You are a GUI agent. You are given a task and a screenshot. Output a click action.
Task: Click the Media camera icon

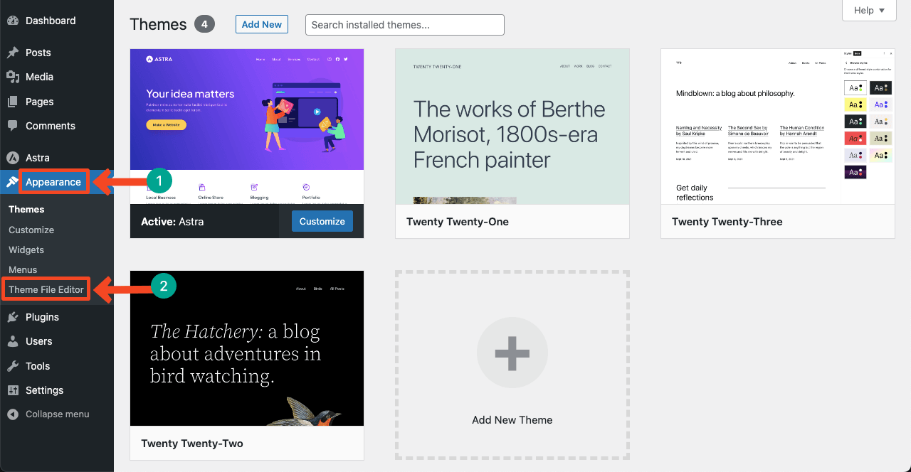(13, 77)
